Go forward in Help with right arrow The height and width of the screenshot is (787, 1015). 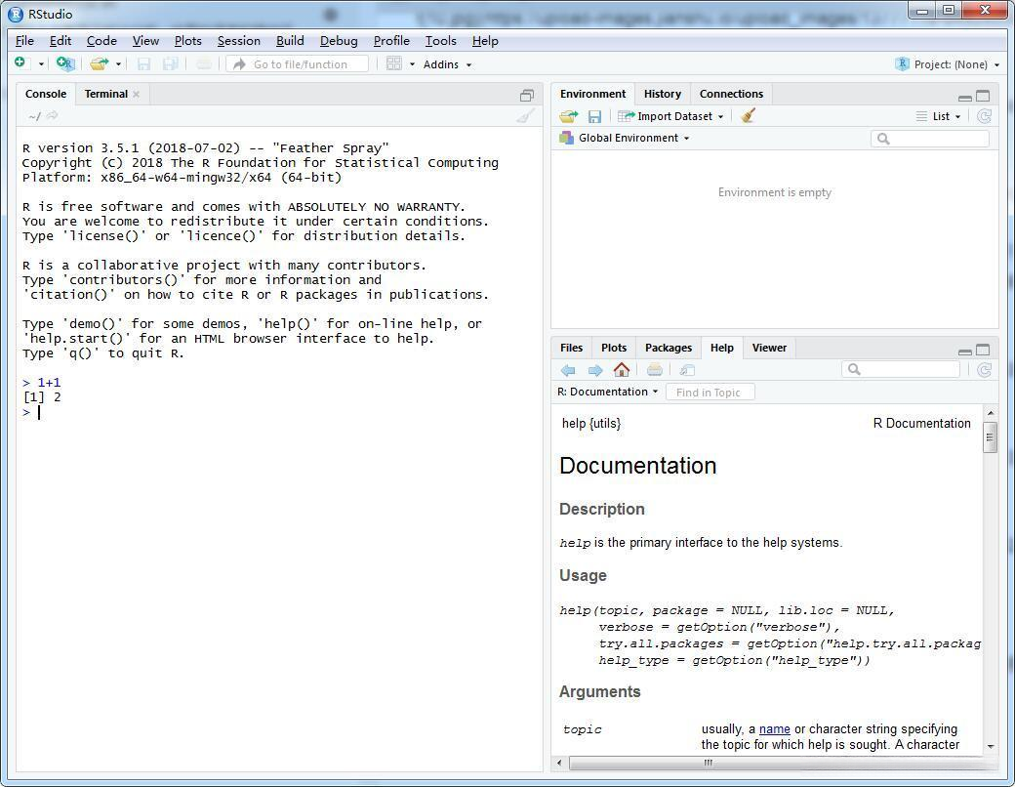pyautogui.click(x=595, y=370)
